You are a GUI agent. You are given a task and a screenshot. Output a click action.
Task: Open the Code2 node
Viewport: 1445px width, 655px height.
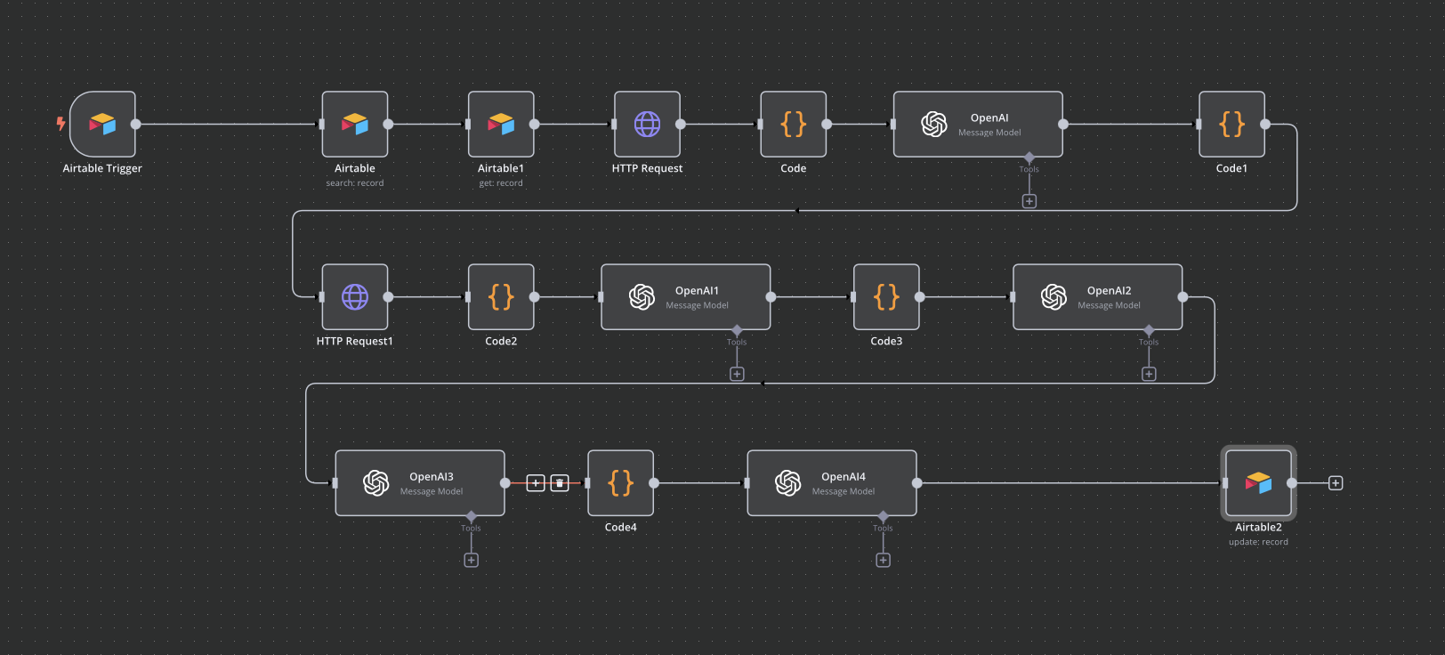pyautogui.click(x=501, y=296)
